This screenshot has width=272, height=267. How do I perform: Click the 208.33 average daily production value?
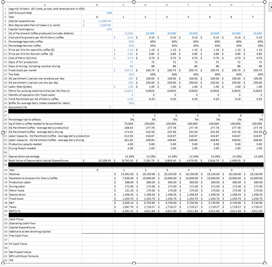(x=129, y=128)
